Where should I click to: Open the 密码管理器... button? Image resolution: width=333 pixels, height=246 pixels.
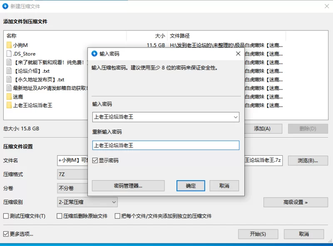128,186
